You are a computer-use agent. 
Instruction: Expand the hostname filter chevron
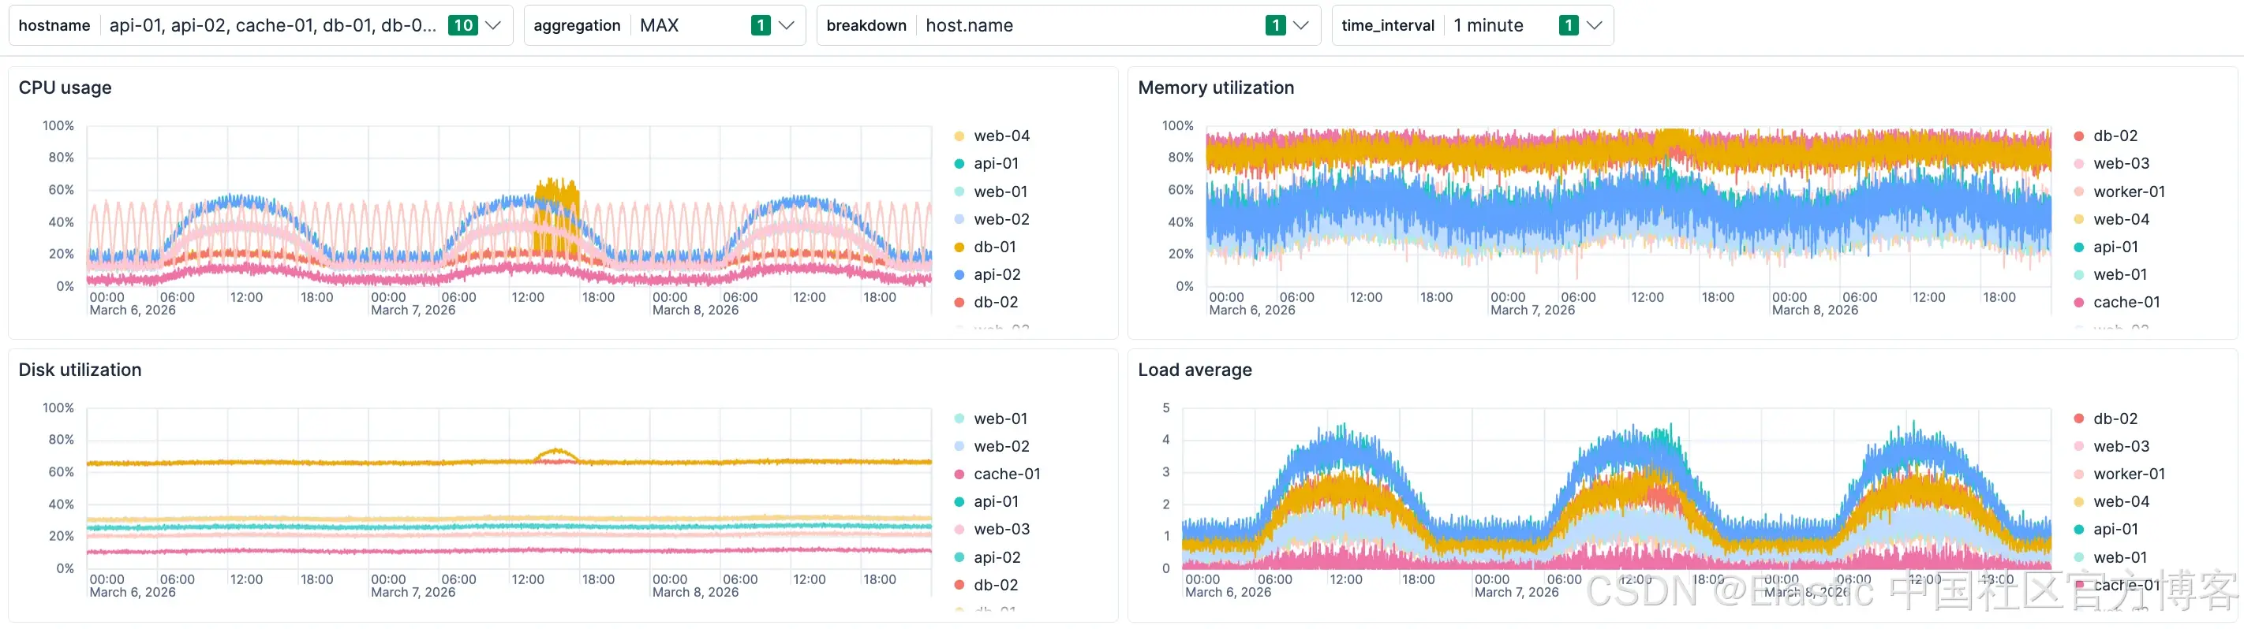(493, 25)
